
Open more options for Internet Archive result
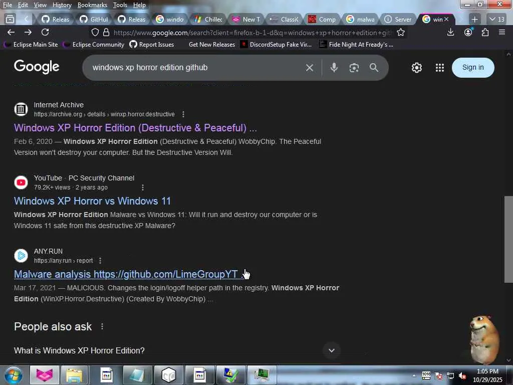pyautogui.click(x=183, y=114)
